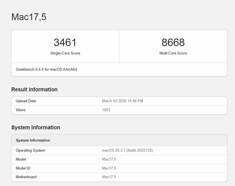
Task: Click the Geekbench 6.6.0 for macOS AArch64 text
Action: click(46, 70)
